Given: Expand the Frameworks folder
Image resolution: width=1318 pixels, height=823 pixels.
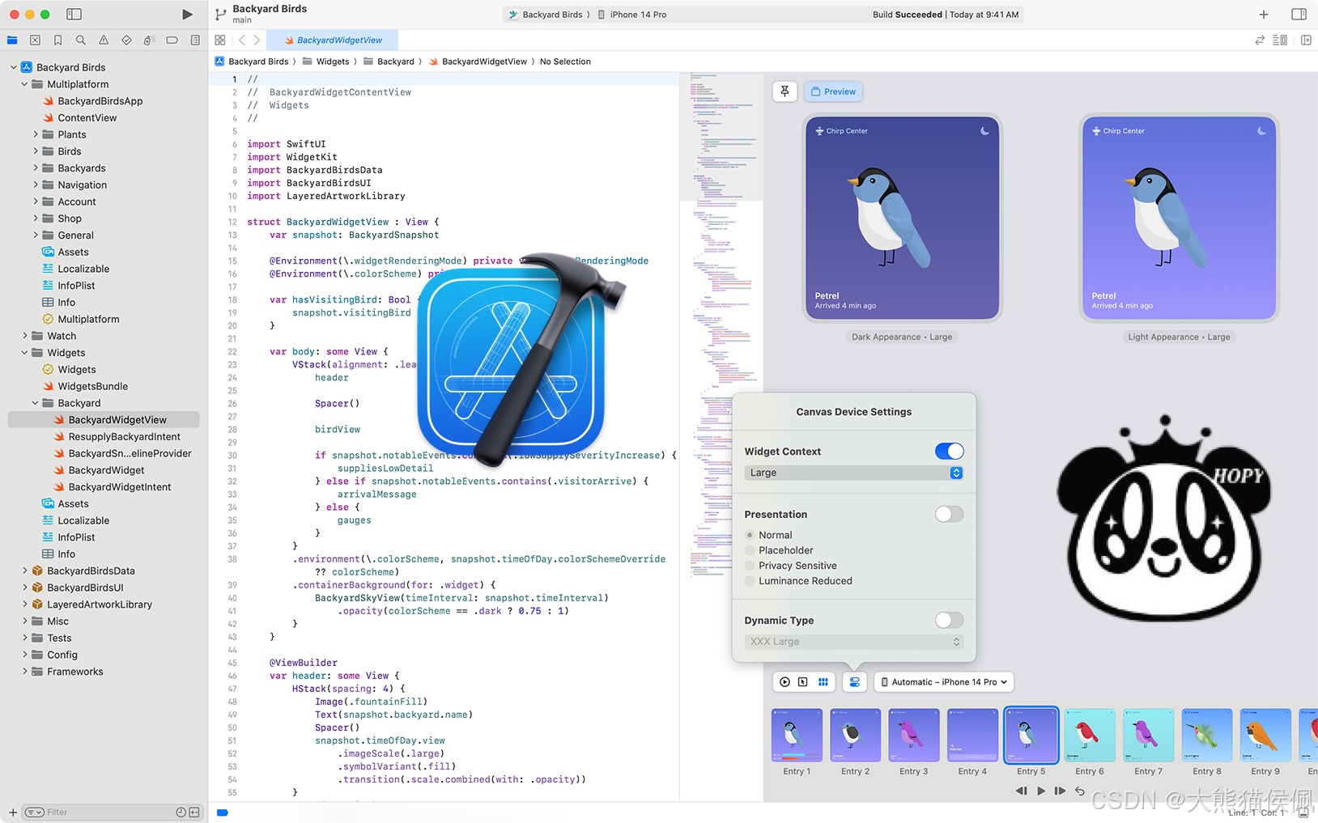Looking at the screenshot, I should [x=25, y=672].
